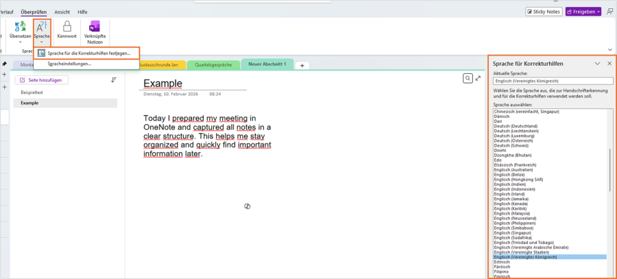617x279 pixels.
Task: Click the Sticky Notes button
Action: click(x=544, y=12)
